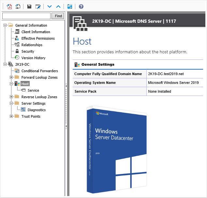Image resolution: width=207 pixels, height=198 pixels.
Task: Click the Host tree icon
Action: tap(17, 84)
